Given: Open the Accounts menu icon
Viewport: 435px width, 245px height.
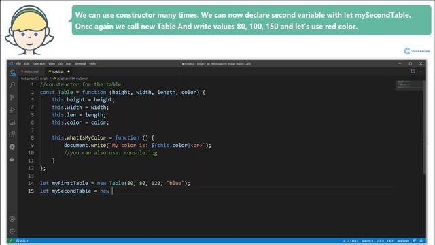Looking at the screenshot, I should pyautogui.click(x=12, y=219).
